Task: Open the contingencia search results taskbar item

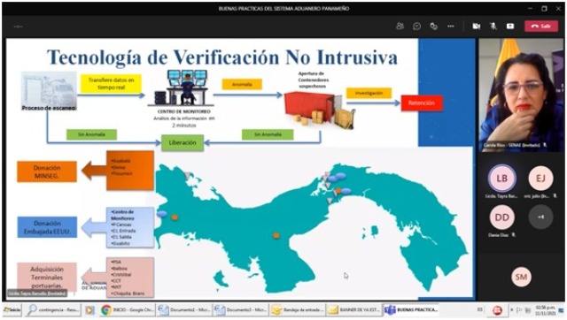Action: tap(53, 310)
